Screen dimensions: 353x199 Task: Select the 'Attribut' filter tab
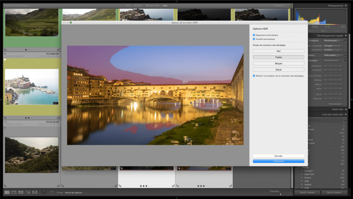pos(138,5)
